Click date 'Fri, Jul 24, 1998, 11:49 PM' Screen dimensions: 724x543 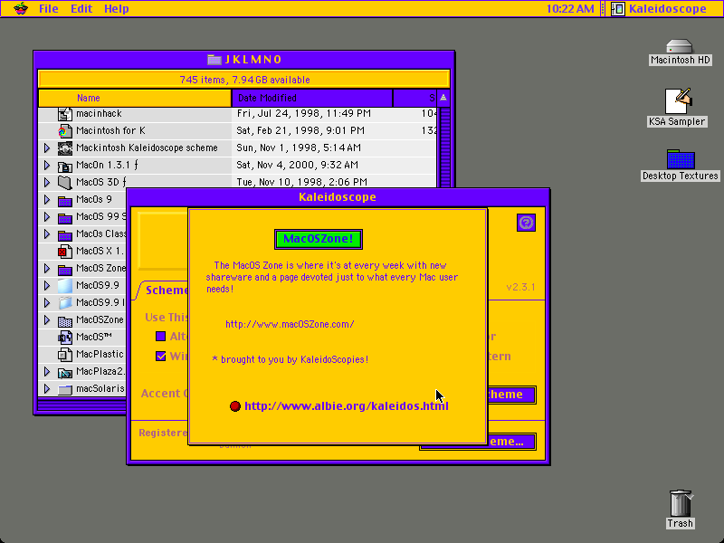(304, 114)
